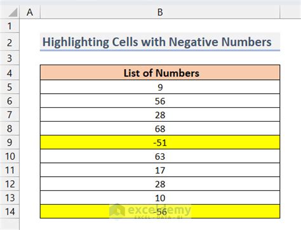This screenshot has width=301, height=230.
Task: Select the cell containing 68
Action: (x=160, y=129)
